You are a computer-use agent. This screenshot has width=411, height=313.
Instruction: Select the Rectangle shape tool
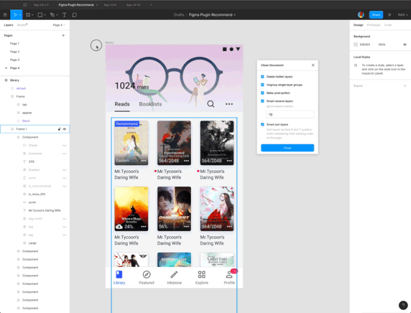[40, 15]
